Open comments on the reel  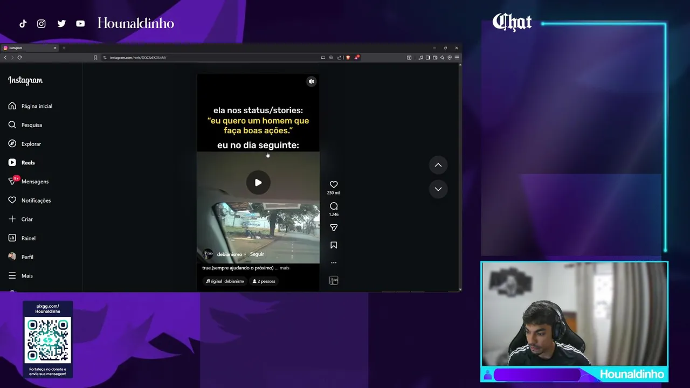click(334, 206)
